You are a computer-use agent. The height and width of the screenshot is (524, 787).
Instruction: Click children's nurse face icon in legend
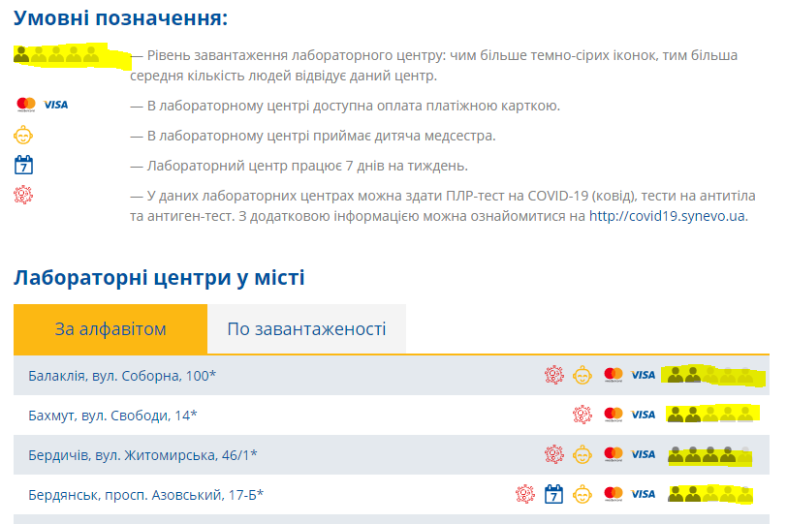coord(24,136)
